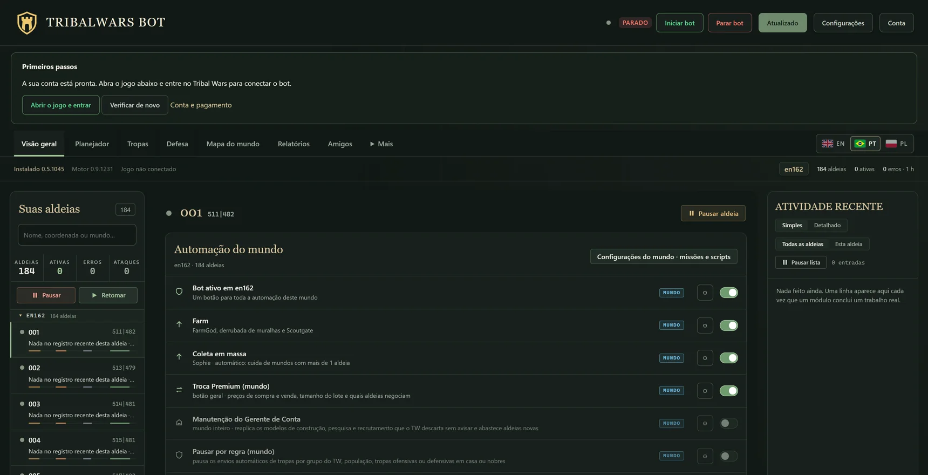The width and height of the screenshot is (928, 475).
Task: Enable Manutenção do Gerente de Conta switch
Action: pos(728,423)
